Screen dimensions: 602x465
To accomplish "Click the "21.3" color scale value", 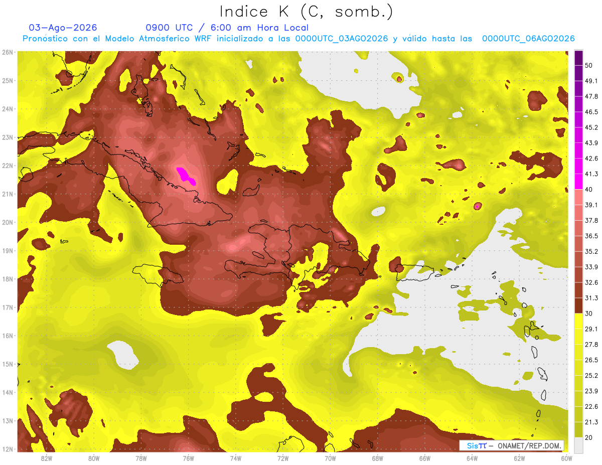I will point(591,422).
